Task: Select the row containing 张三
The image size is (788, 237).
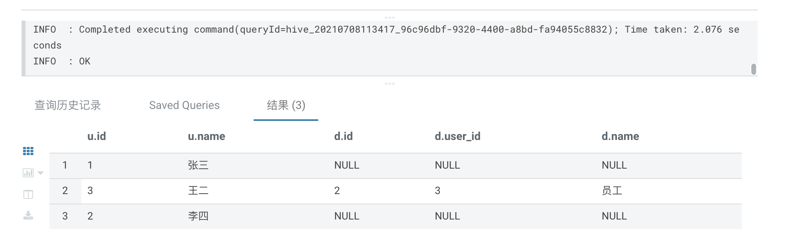Action: [396, 165]
